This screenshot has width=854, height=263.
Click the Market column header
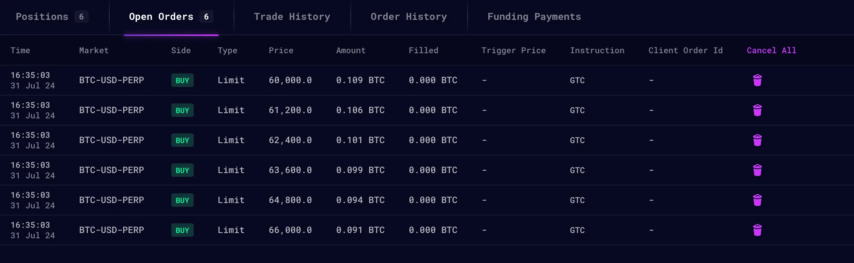94,51
